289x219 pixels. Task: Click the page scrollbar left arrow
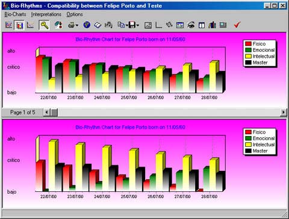[x=46, y=112]
